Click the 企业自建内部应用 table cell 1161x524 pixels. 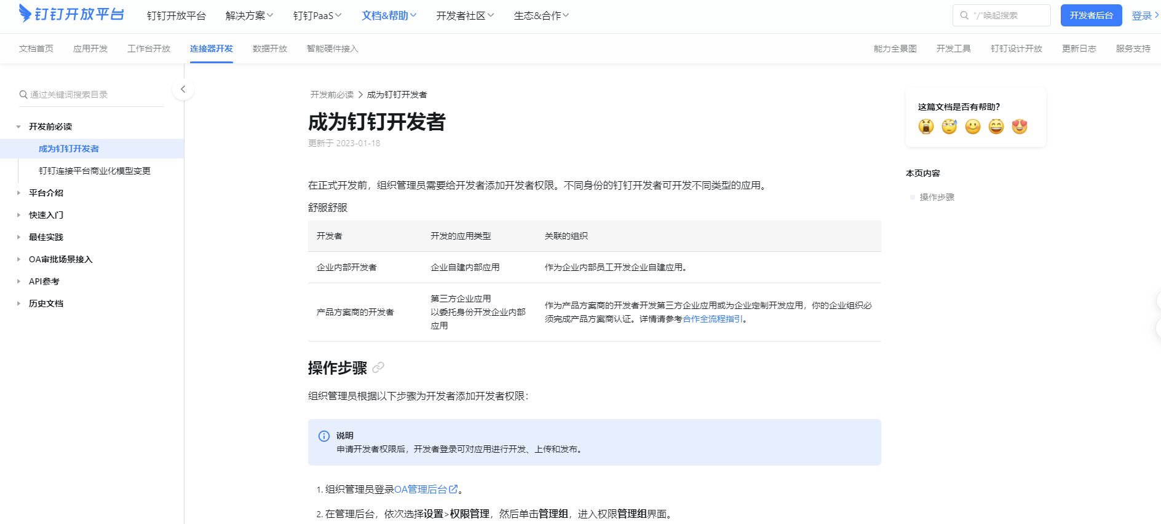(465, 267)
